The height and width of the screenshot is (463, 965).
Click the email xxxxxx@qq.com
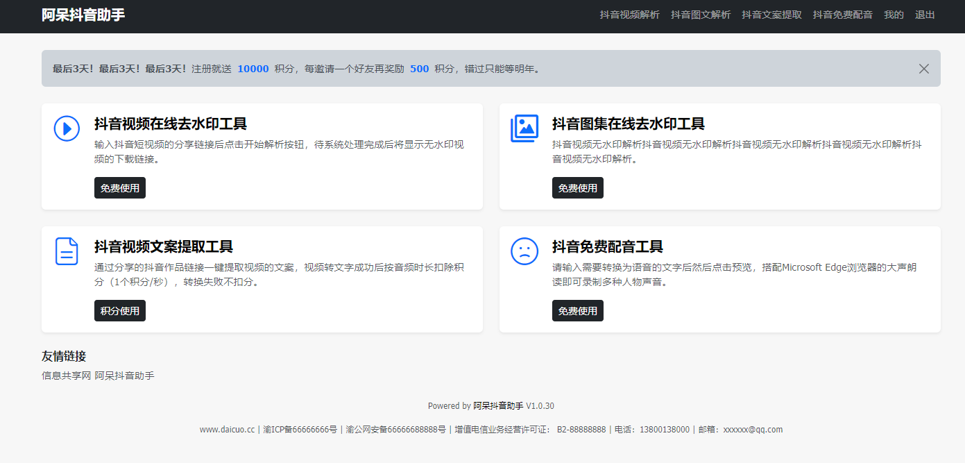(753, 430)
